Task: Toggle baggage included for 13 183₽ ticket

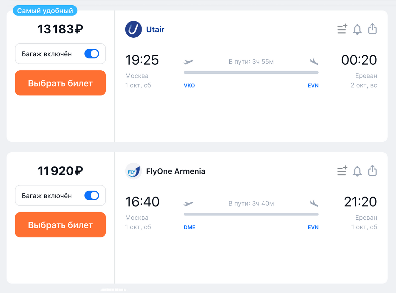Action: pyautogui.click(x=92, y=54)
